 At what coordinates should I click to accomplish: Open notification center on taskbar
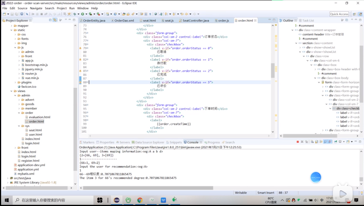click(x=356, y=200)
